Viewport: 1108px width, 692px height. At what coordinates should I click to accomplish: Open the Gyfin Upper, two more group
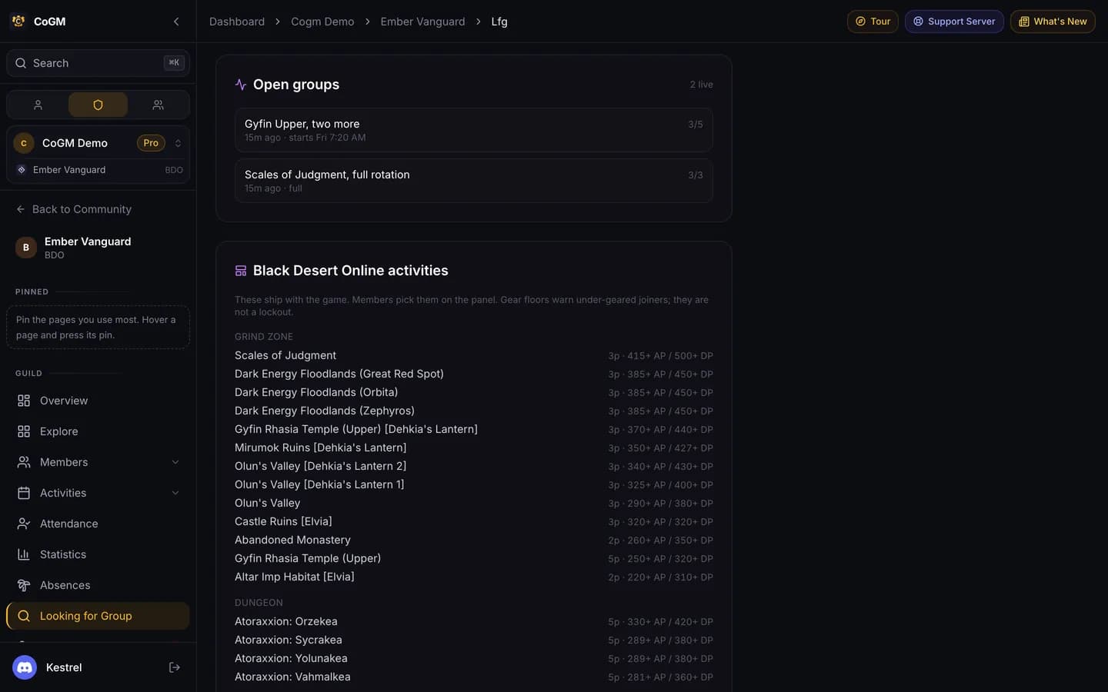tap(473, 130)
